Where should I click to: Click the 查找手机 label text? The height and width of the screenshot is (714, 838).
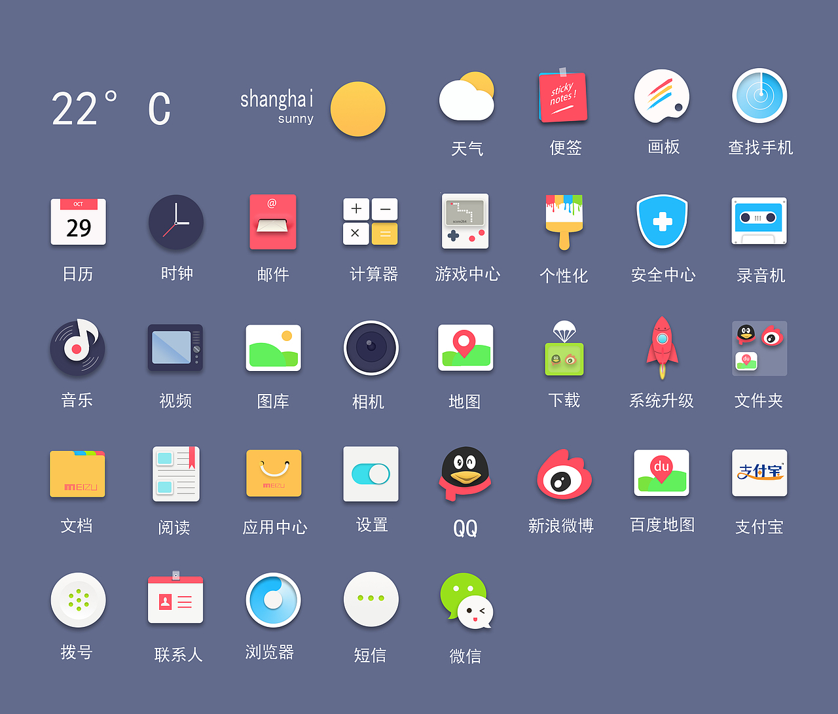pos(761,148)
